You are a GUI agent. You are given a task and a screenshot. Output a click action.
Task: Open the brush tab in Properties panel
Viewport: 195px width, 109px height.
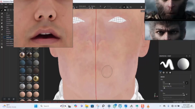click(x=161, y=73)
